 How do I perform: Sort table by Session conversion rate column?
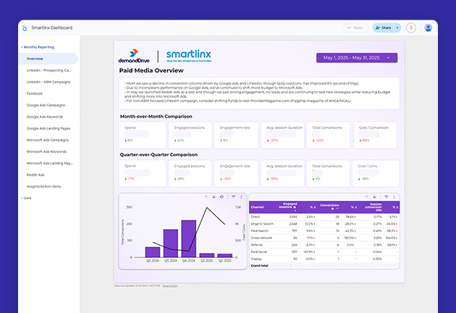(x=373, y=207)
